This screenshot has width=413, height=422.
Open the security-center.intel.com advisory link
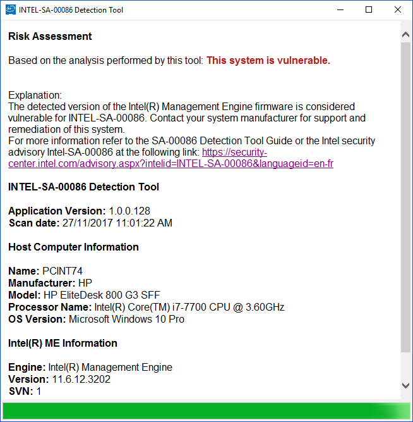171,158
